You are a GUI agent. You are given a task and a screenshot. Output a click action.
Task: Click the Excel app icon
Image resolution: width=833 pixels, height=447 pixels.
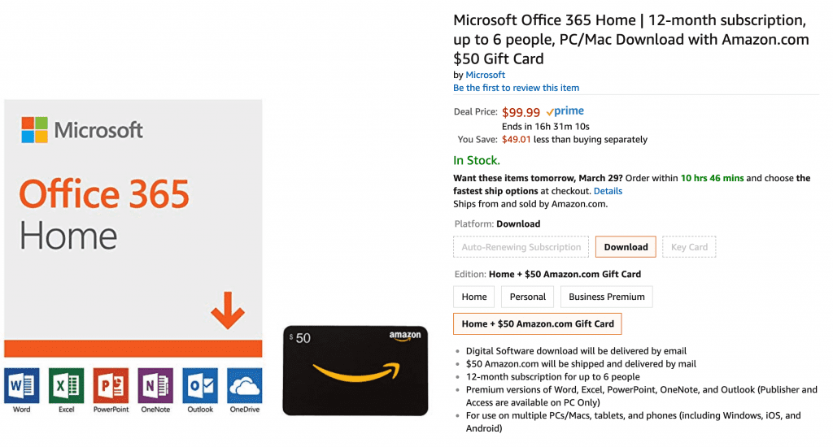[66, 385]
